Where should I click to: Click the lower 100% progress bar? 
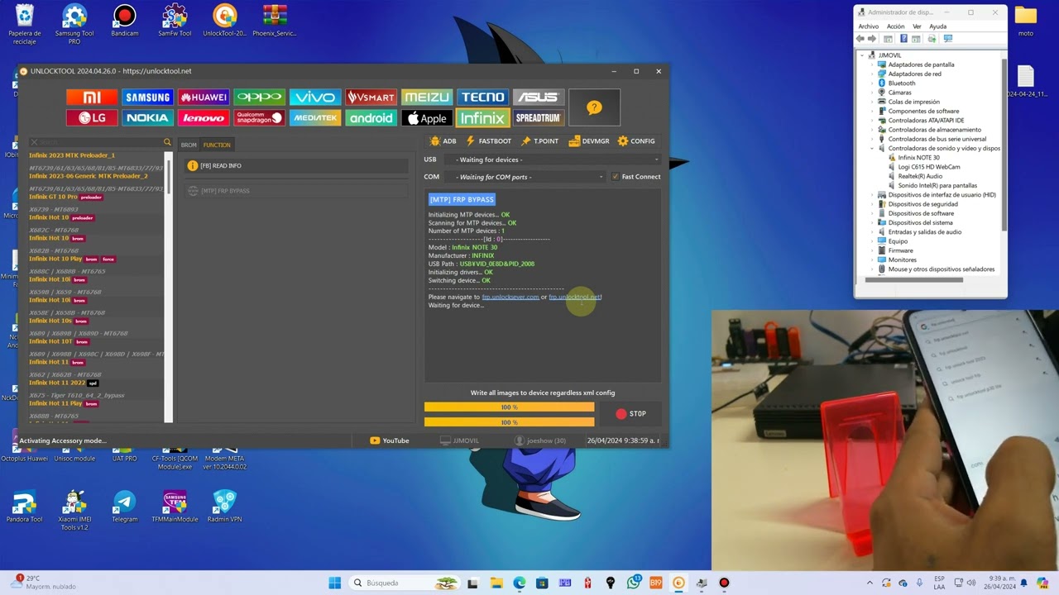(509, 422)
